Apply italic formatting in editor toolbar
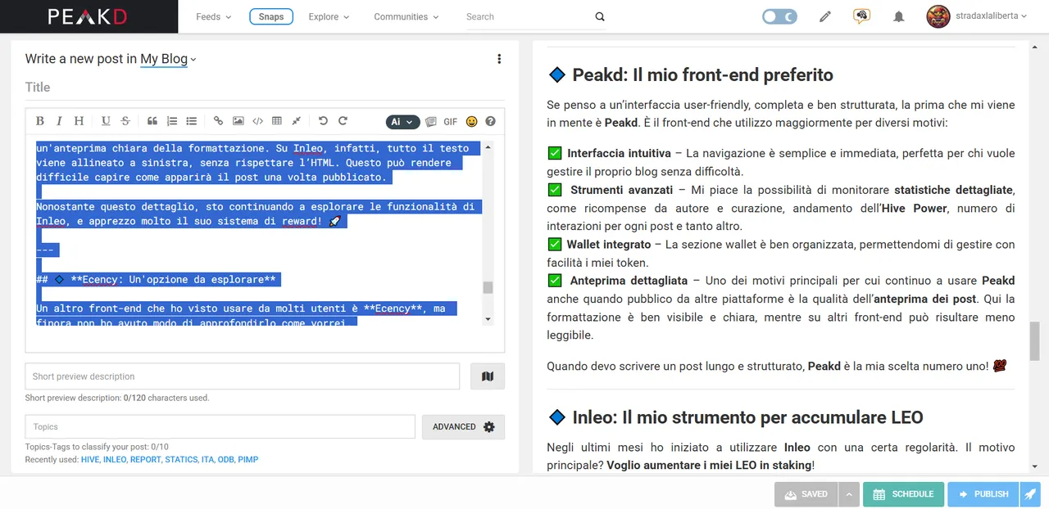Screen dimensions: 1049x509 (59, 121)
